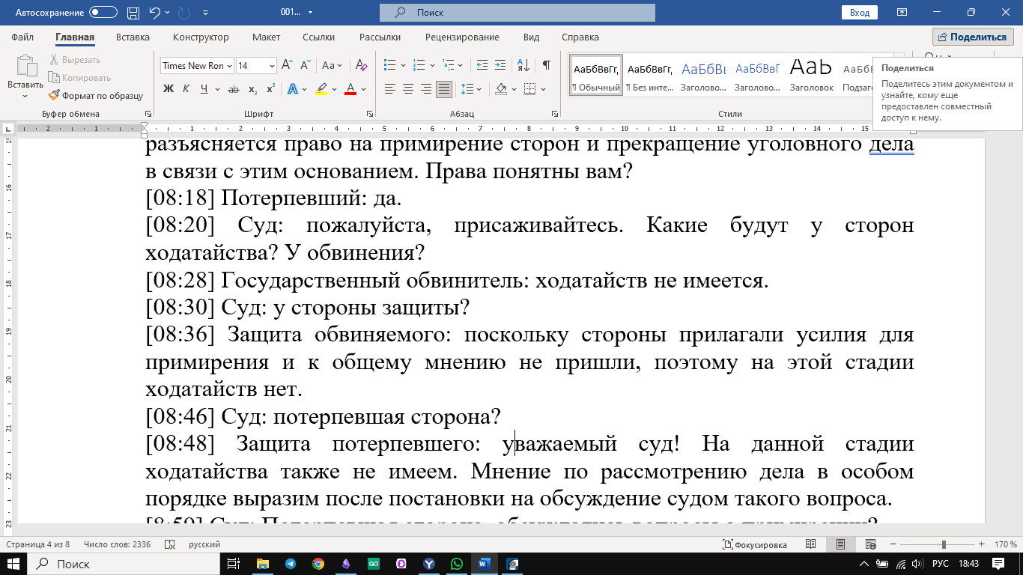Click the Save icon in title bar

[133, 13]
